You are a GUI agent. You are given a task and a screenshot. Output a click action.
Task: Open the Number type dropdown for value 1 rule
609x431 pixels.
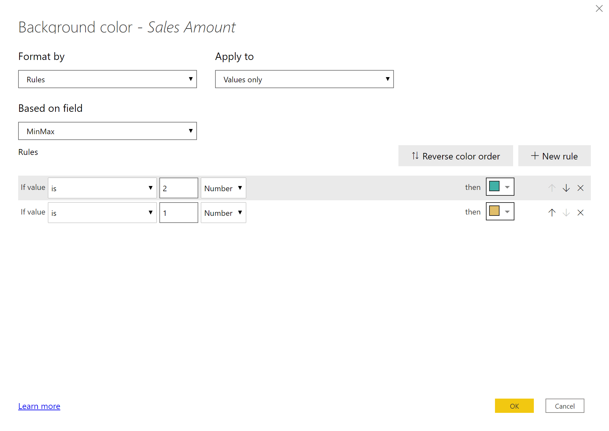(x=223, y=213)
